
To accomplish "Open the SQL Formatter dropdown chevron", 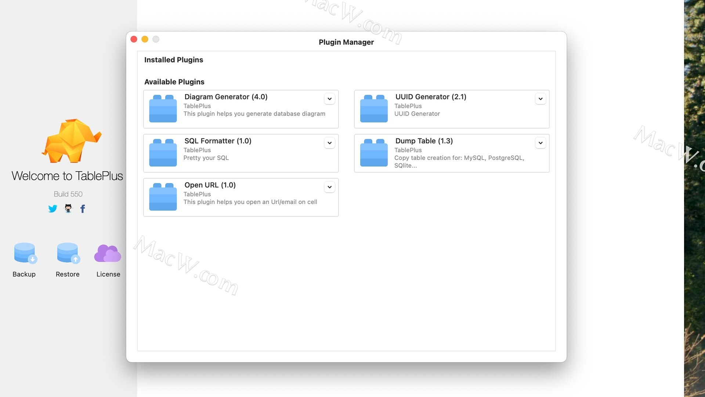I will (x=330, y=143).
